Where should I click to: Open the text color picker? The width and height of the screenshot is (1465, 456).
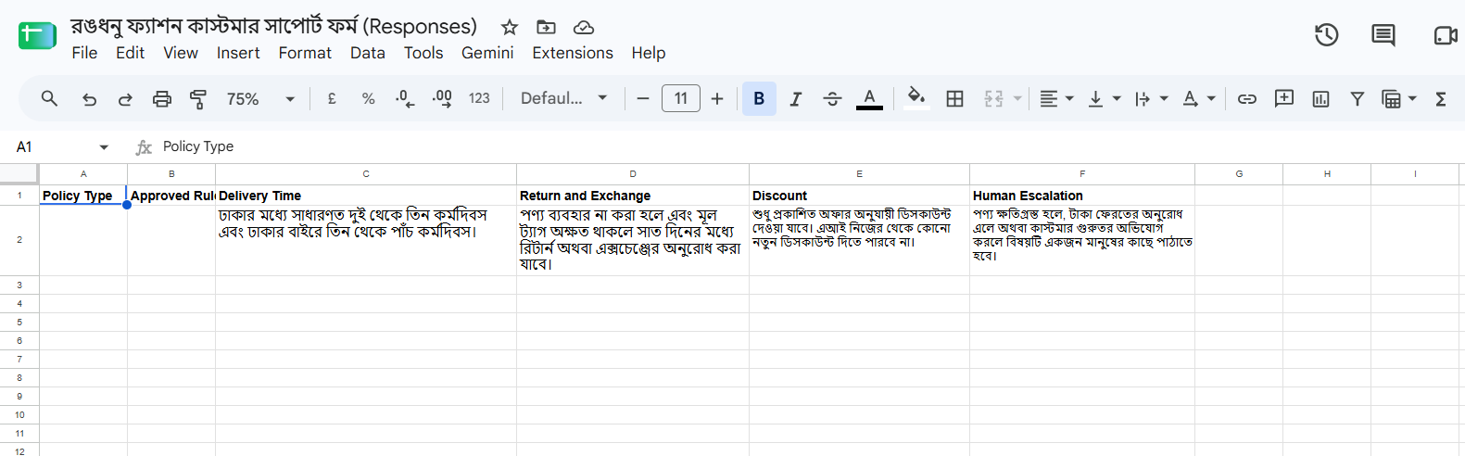pos(869,98)
